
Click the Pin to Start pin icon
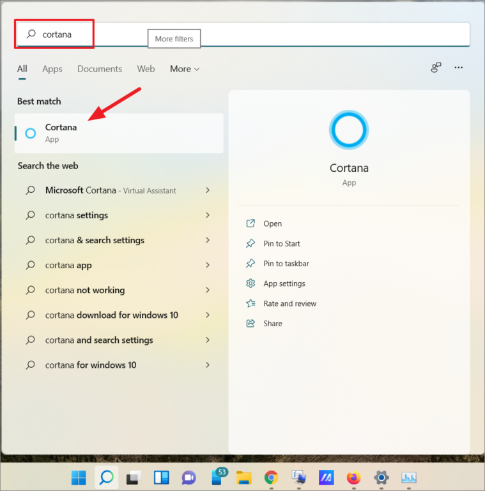pos(250,243)
